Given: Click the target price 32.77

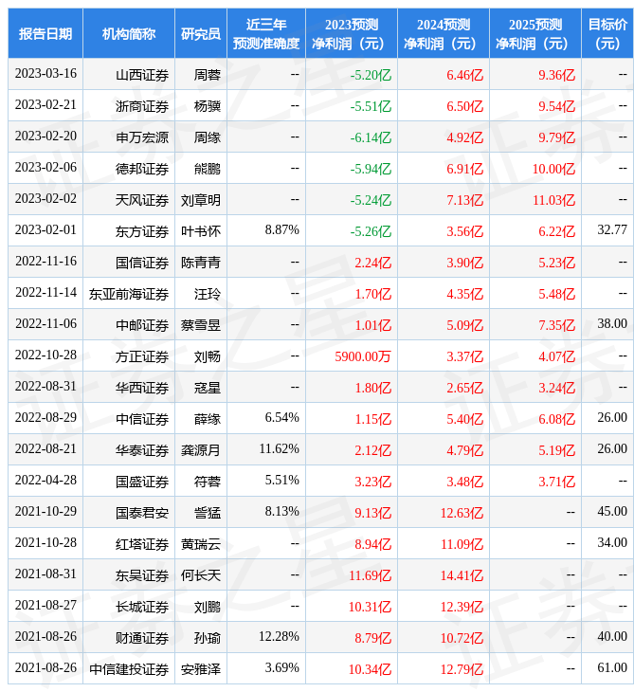Looking at the screenshot, I should (612, 230).
